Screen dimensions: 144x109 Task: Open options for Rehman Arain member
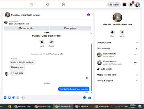[135, 63]
